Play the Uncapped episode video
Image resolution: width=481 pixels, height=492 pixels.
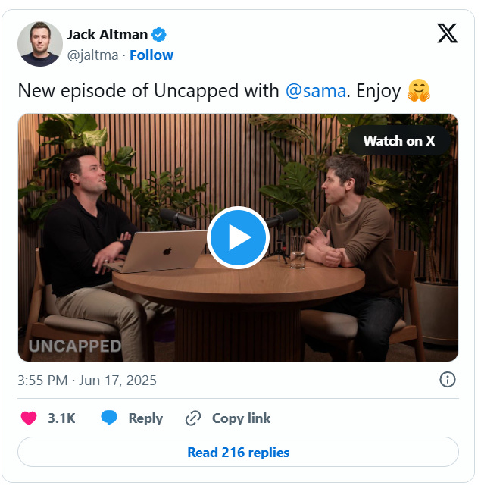239,237
